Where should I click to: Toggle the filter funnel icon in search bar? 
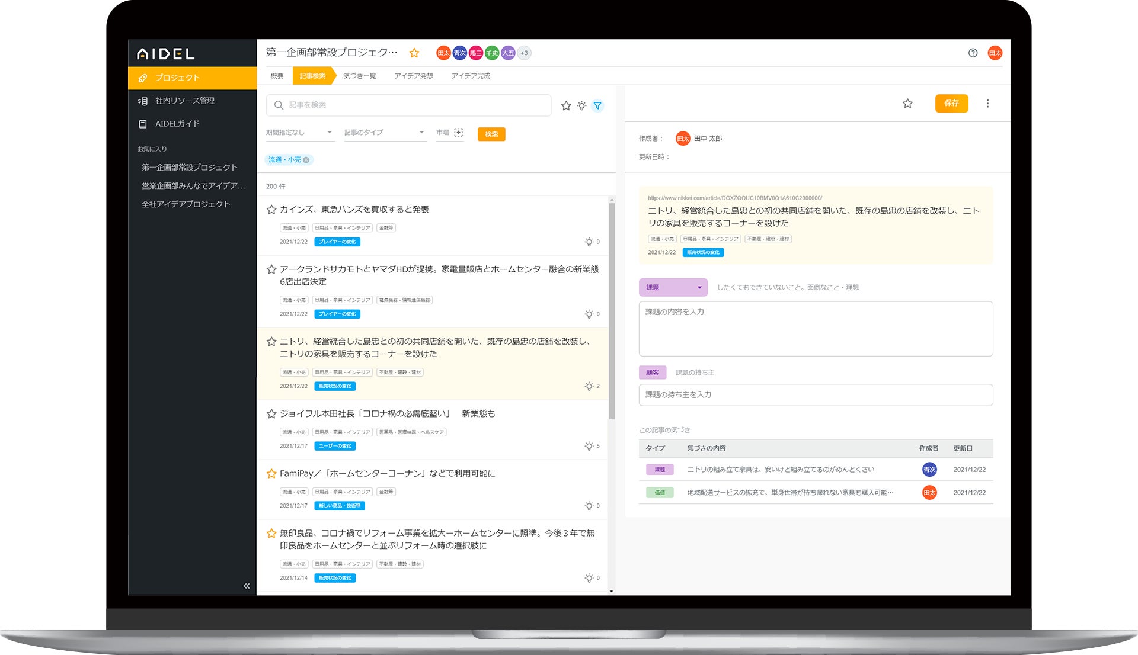(597, 106)
